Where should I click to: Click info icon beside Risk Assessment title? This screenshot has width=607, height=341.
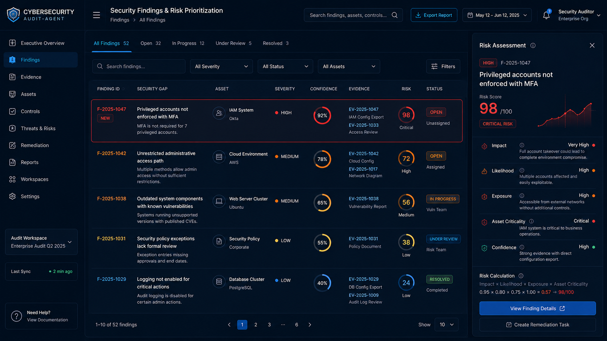[533, 45]
